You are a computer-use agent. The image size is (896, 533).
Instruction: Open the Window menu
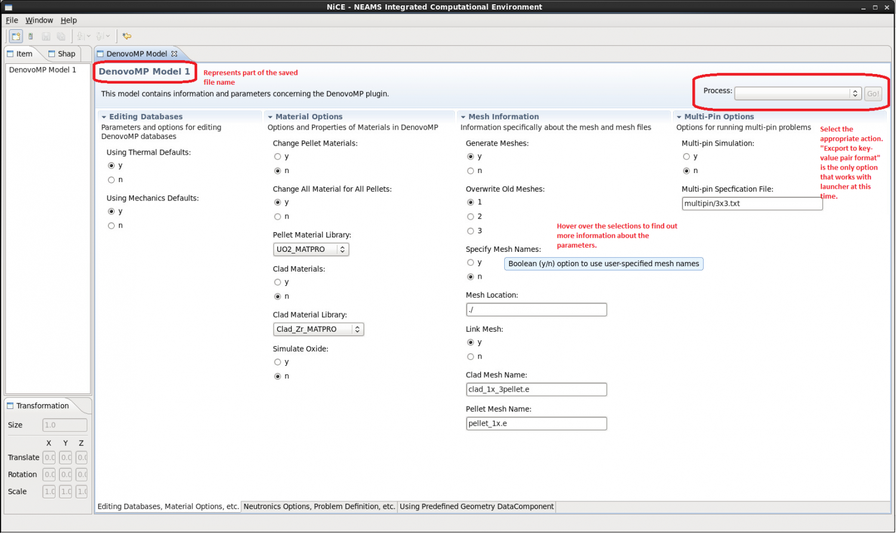pyautogui.click(x=39, y=20)
